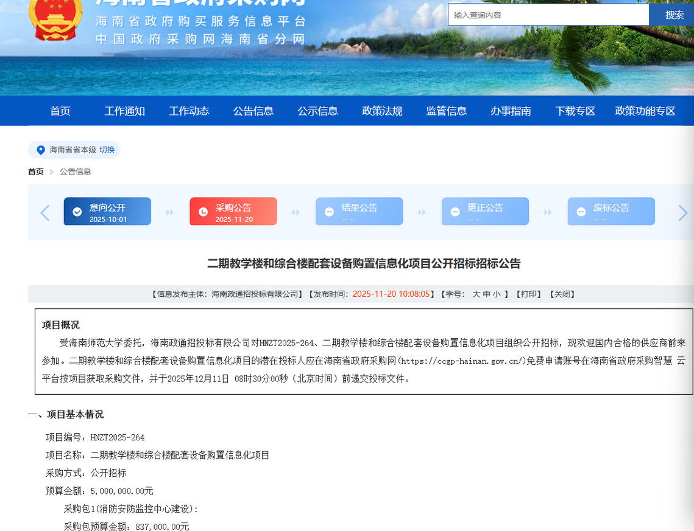Open the 公告信息 navigation menu
694x531 pixels.
(x=253, y=111)
